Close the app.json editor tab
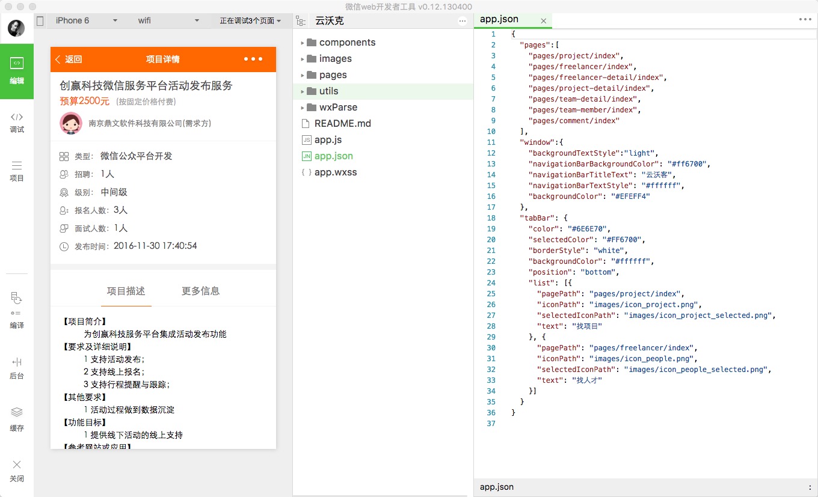The height and width of the screenshot is (497, 818). tap(543, 21)
